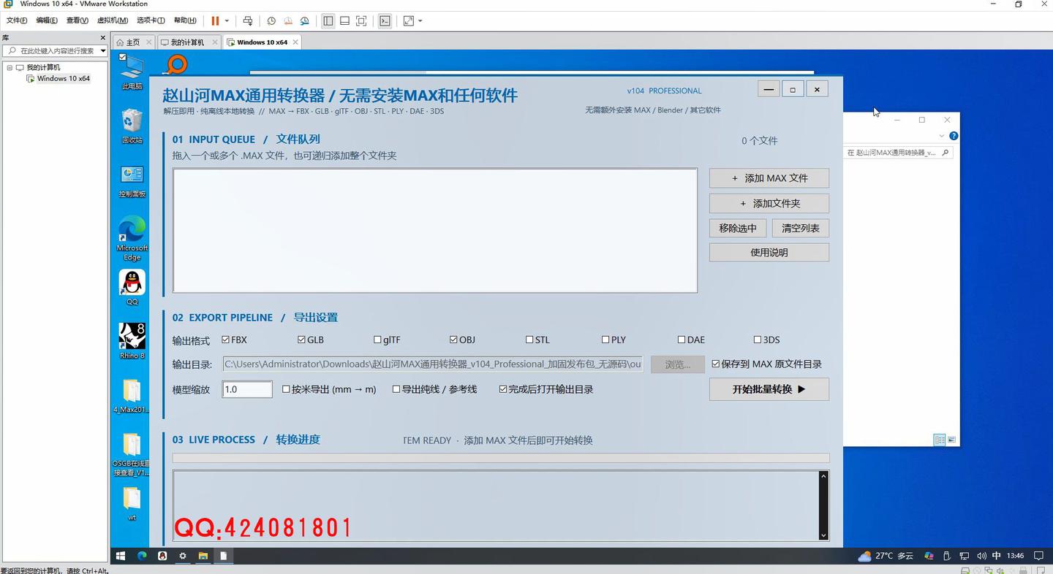Select the QQ desktop shortcut

pyautogui.click(x=132, y=288)
